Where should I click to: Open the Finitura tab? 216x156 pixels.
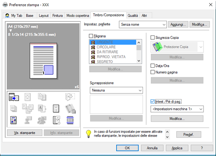pyautogui.click(x=57, y=16)
